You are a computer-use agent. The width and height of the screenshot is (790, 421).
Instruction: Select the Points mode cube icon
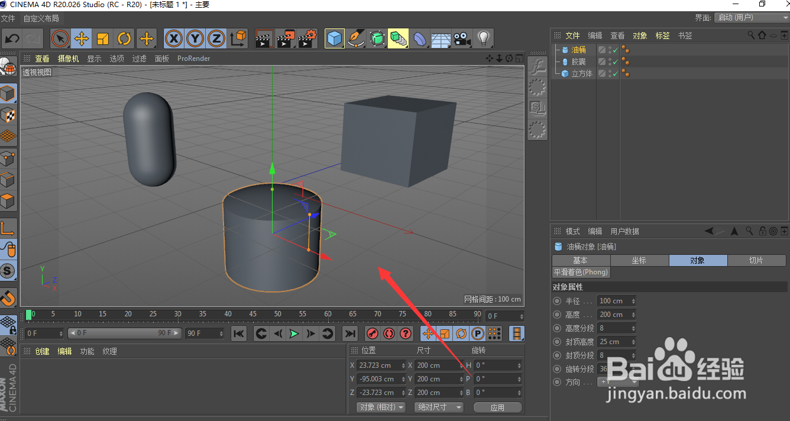[x=8, y=158]
